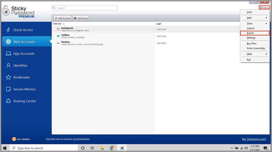Expand the Add submenu
The image size is (272, 152).
(x=255, y=18)
